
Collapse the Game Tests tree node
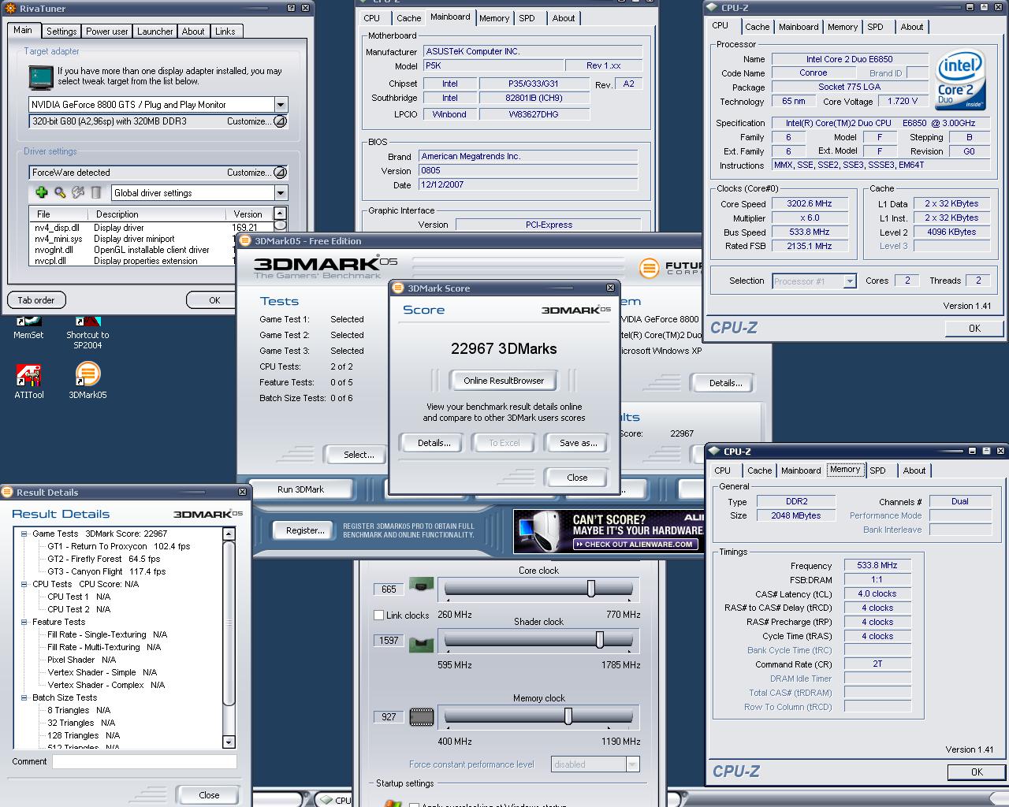[x=24, y=534]
